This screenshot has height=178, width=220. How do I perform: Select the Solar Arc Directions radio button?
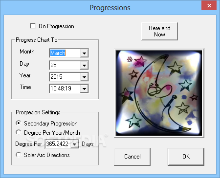19,155
